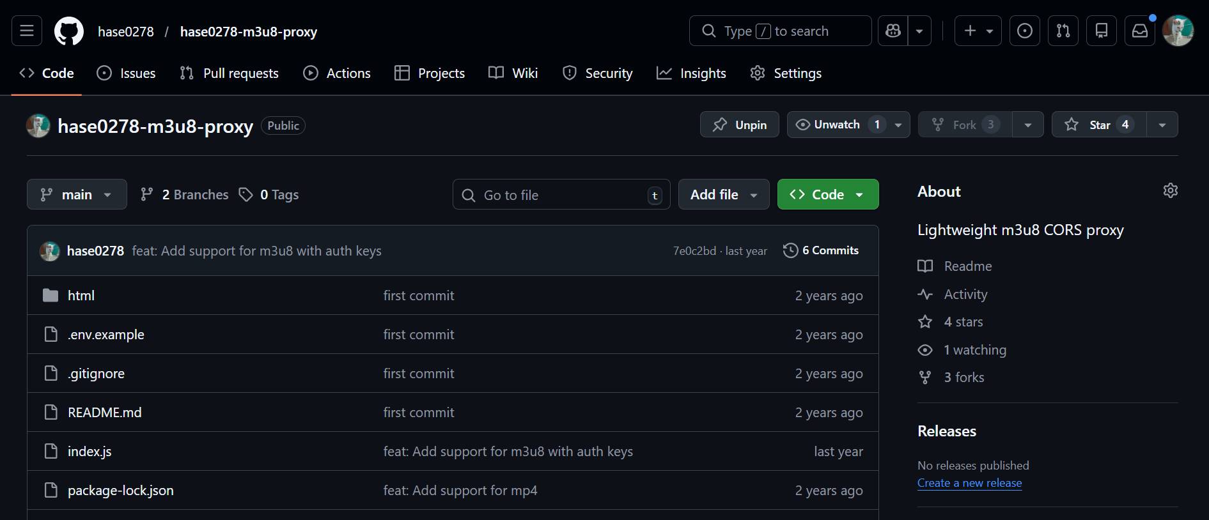The height and width of the screenshot is (520, 1209).
Task: Unwatch the repository notifications
Action: point(836,125)
